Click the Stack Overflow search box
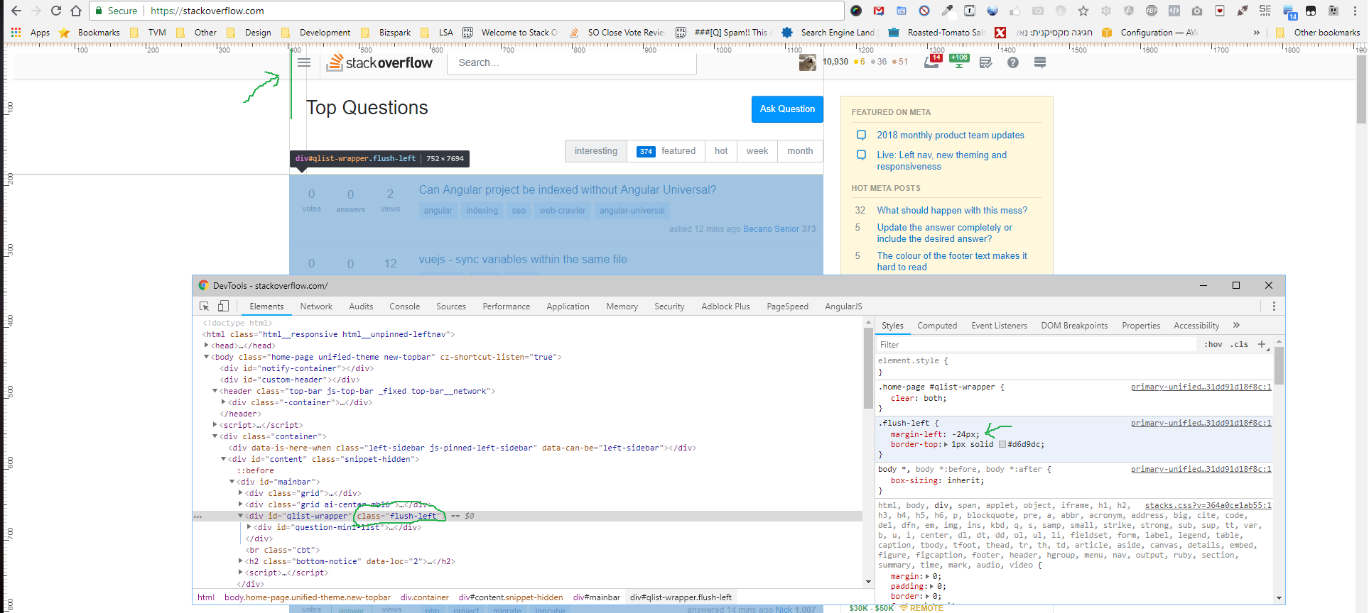Image resolution: width=1369 pixels, height=613 pixels. (x=572, y=62)
